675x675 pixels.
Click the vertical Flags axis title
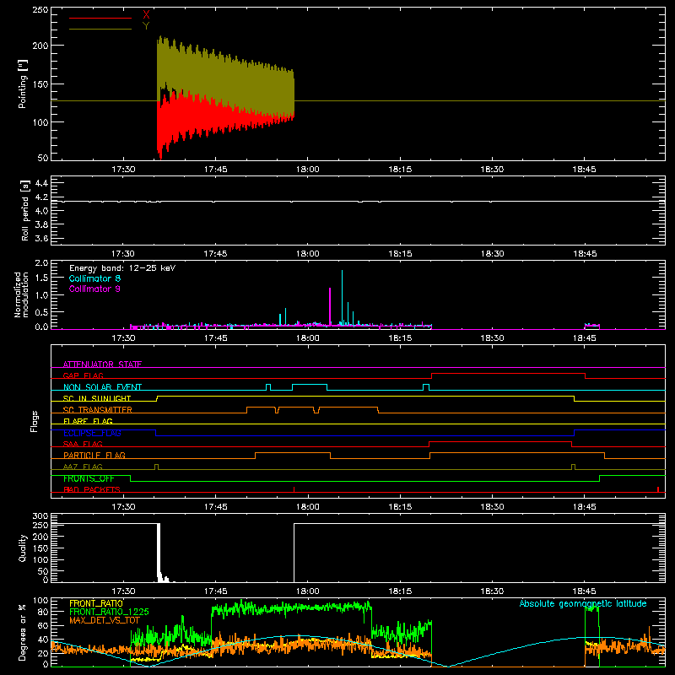click(34, 421)
